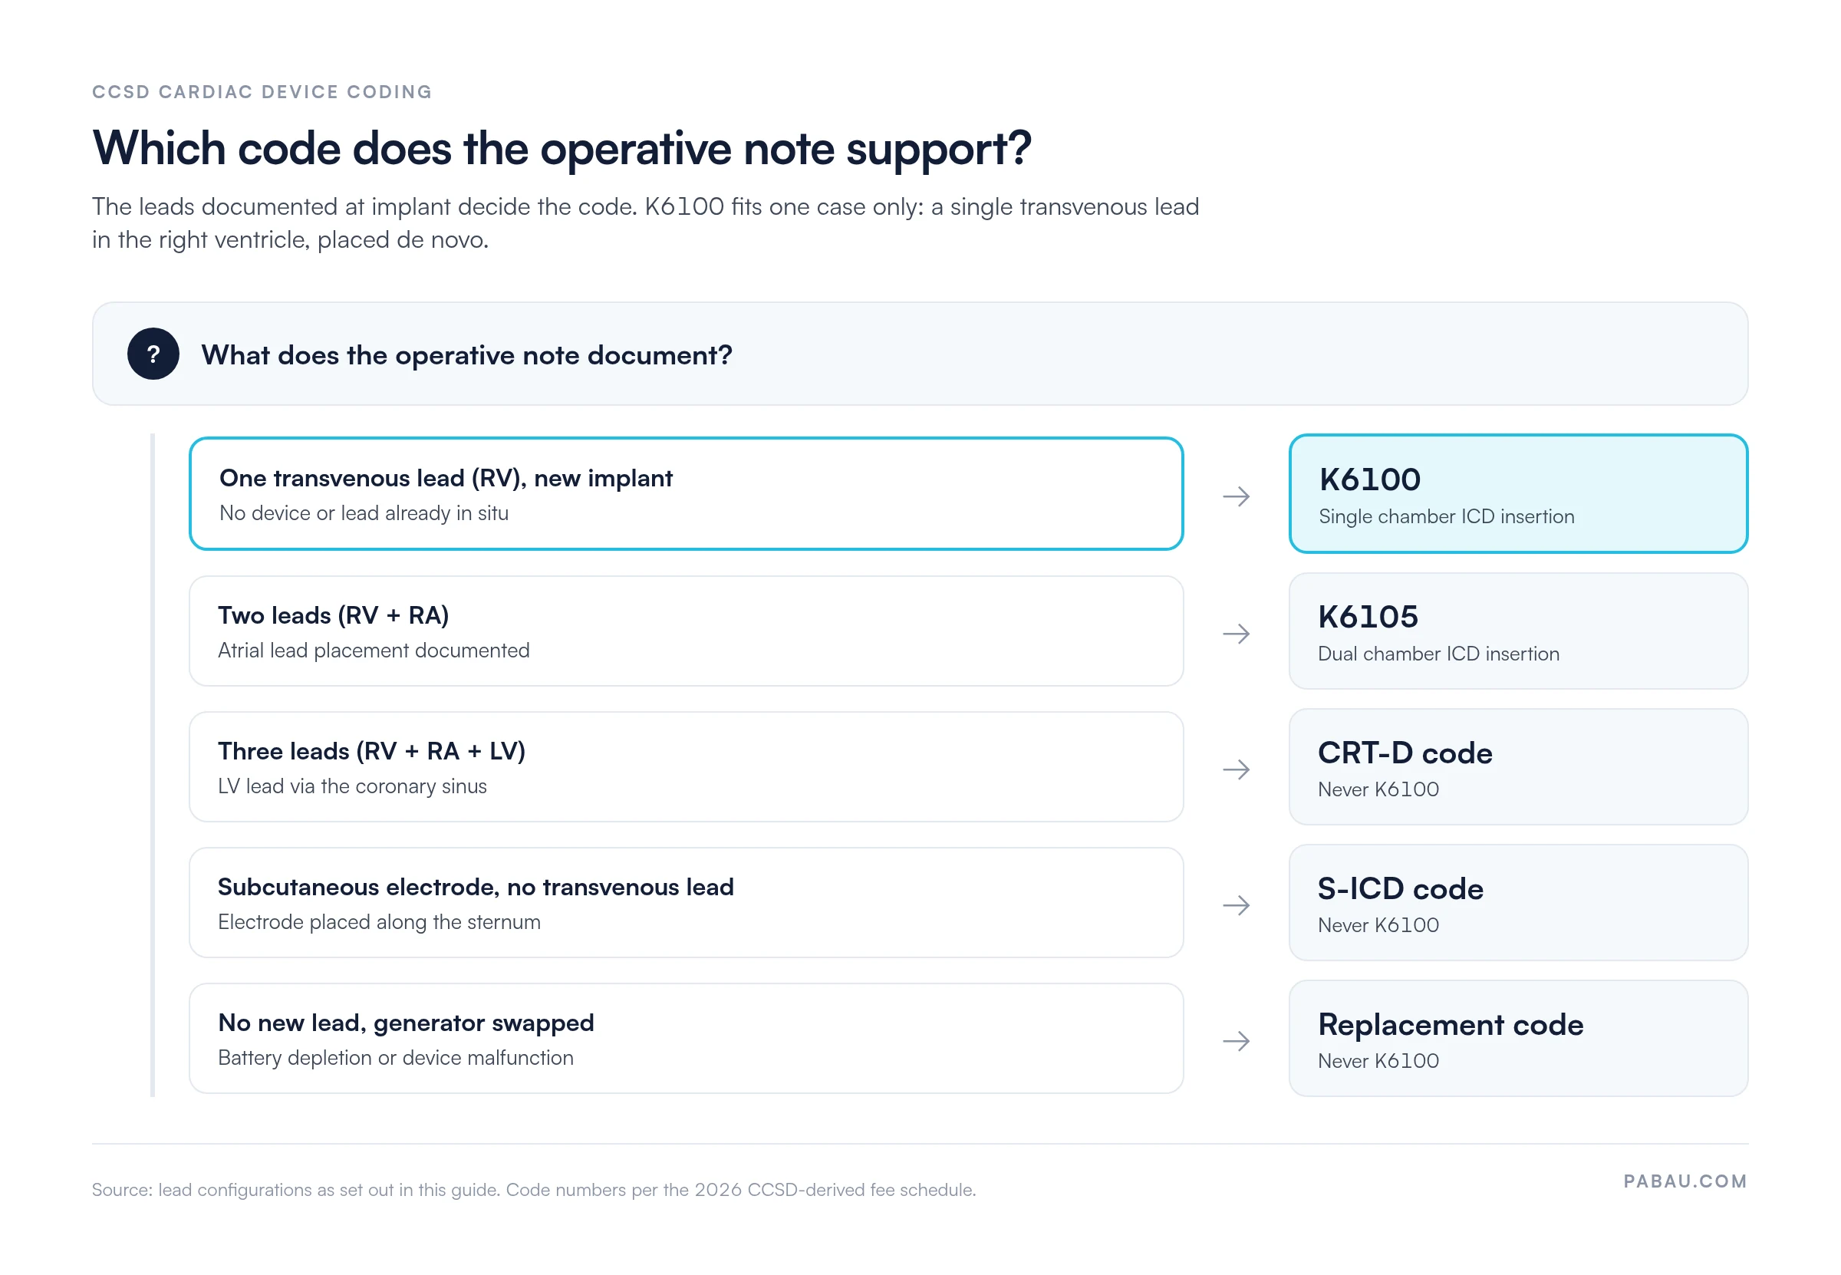Open the S-ICD code result card
This screenshot has height=1275, width=1841.
(1518, 903)
